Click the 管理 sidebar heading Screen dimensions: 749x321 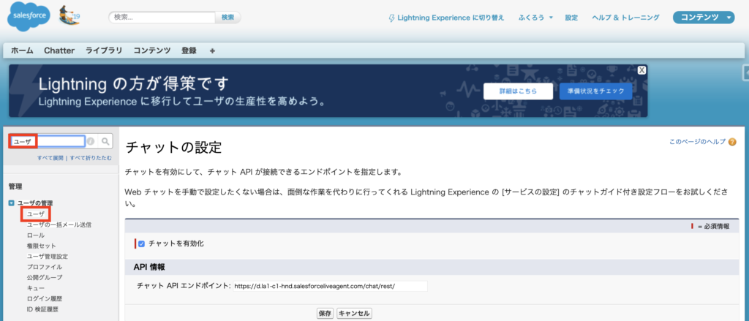coord(15,186)
